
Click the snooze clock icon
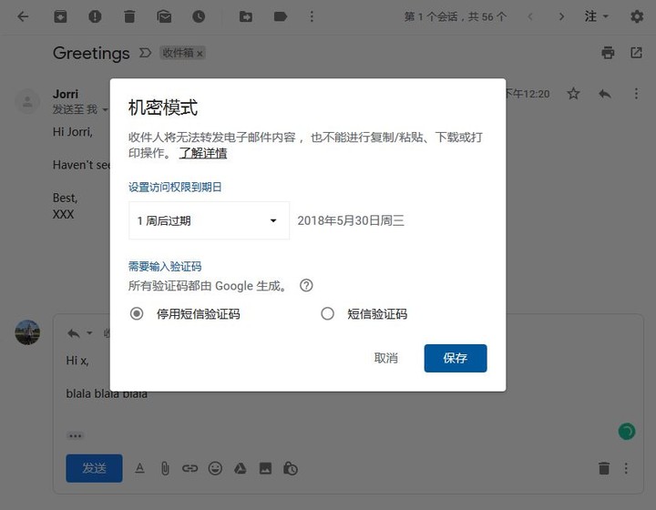[199, 16]
